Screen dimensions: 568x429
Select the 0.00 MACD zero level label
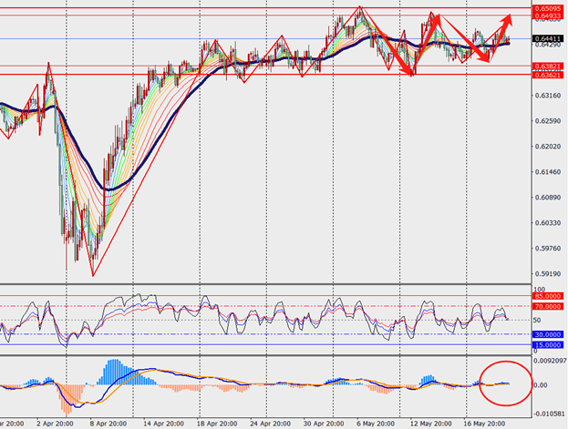[542, 385]
